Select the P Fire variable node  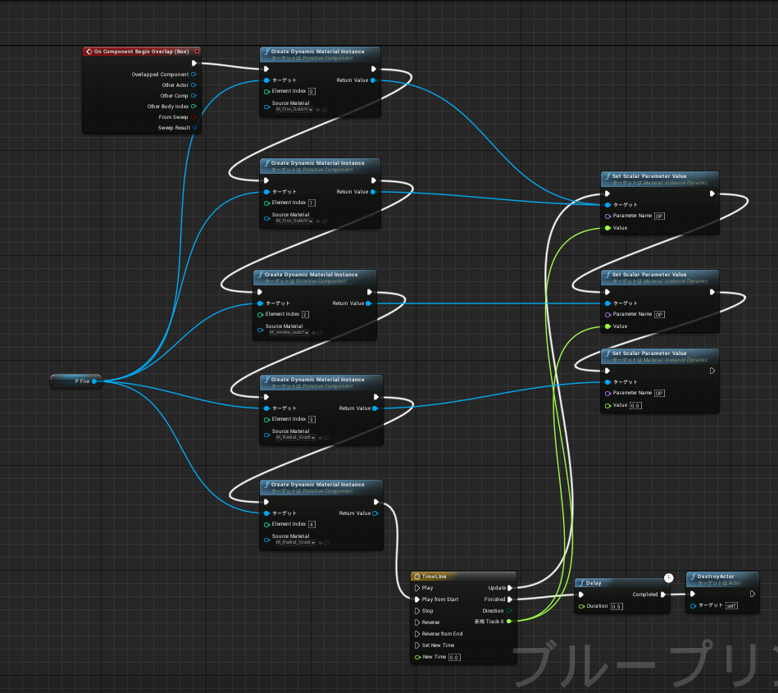[x=76, y=381]
